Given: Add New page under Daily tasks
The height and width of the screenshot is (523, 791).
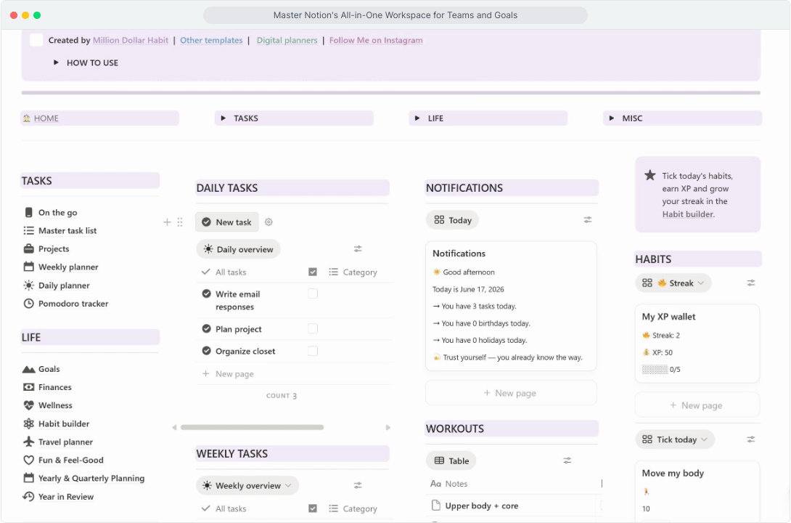Looking at the screenshot, I should tap(228, 374).
